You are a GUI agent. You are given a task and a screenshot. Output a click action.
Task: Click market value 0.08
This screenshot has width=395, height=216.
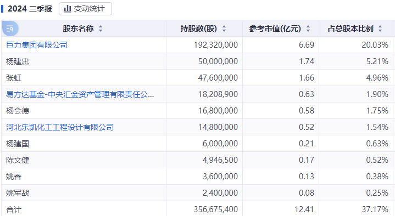307,193
